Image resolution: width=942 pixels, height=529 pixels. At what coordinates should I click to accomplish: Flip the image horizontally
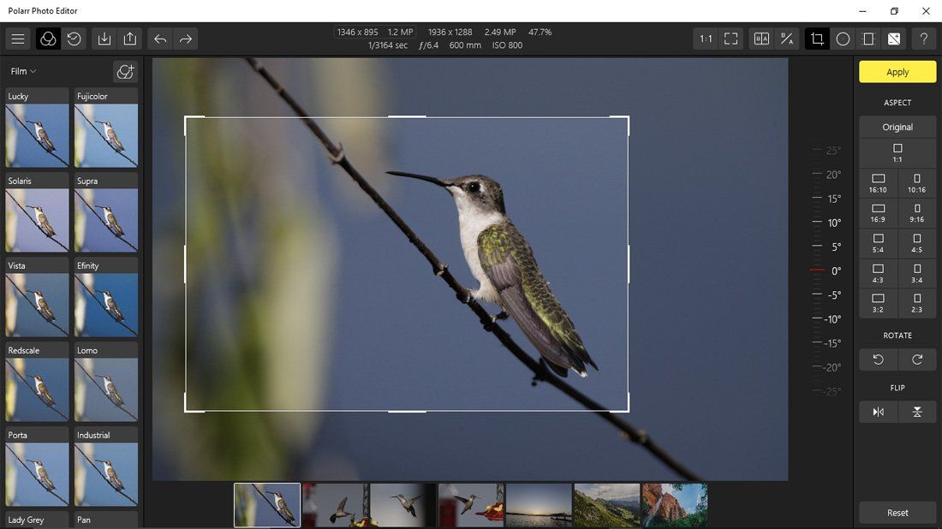(877, 412)
